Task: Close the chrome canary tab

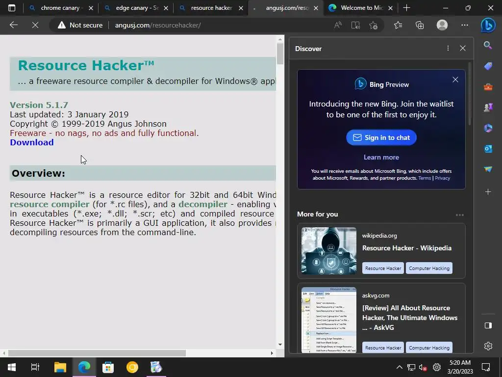Action: 91,8
